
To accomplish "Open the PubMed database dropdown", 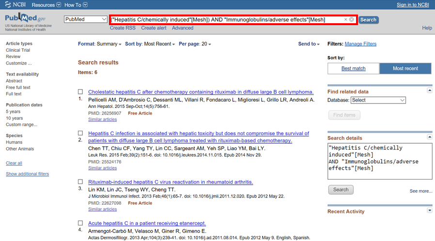I will click(x=85, y=19).
